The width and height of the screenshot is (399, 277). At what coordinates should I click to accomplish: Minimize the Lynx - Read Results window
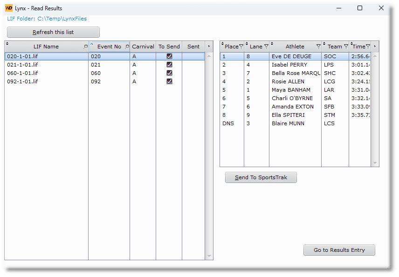coord(339,8)
